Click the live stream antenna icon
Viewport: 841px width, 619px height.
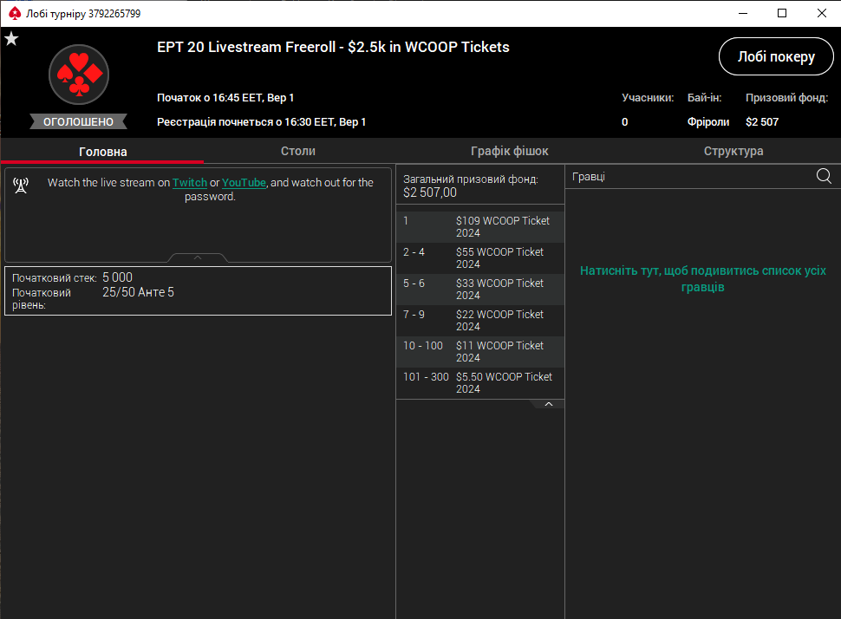pyautogui.click(x=21, y=186)
